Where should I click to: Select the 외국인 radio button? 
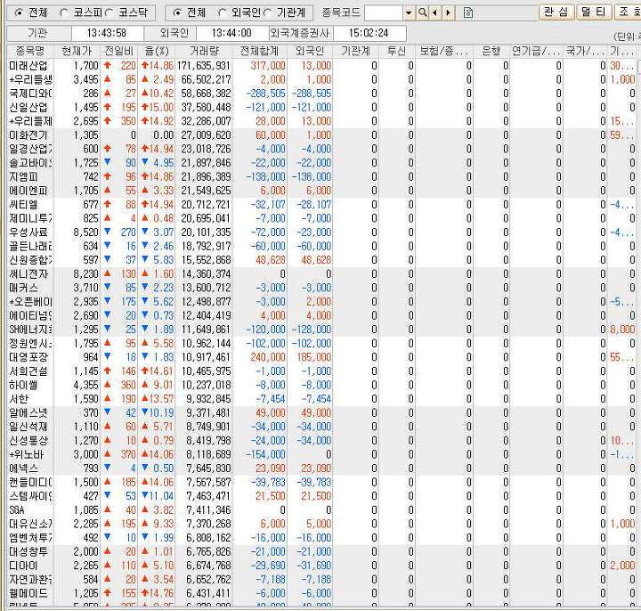pyautogui.click(x=222, y=13)
